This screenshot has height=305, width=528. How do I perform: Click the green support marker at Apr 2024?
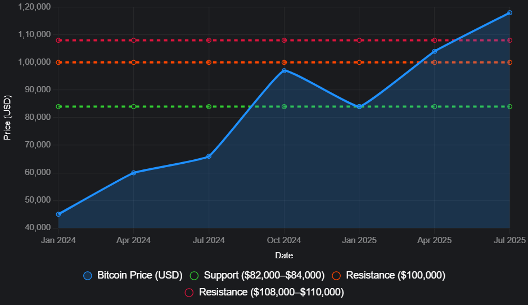(x=133, y=106)
